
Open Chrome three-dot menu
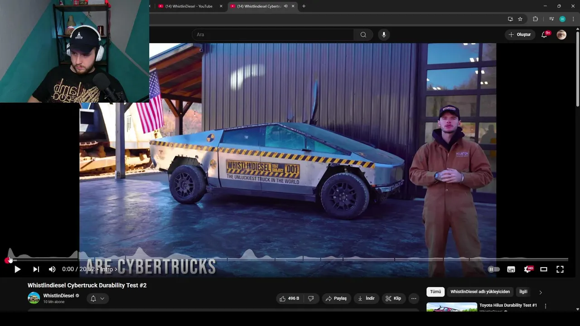[x=573, y=19]
